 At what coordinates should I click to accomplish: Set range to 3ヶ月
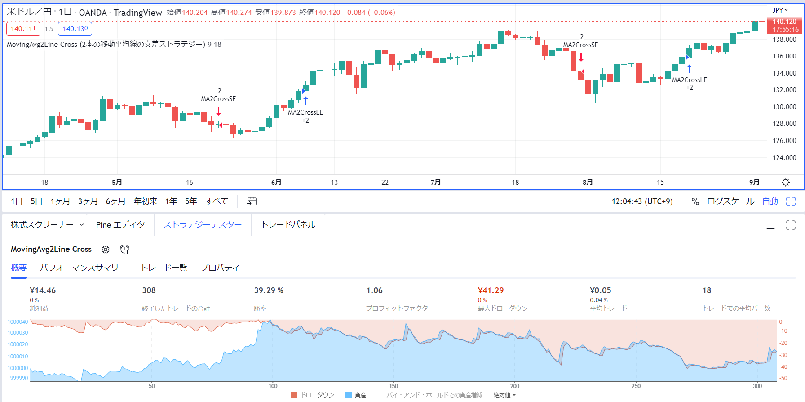tap(88, 201)
